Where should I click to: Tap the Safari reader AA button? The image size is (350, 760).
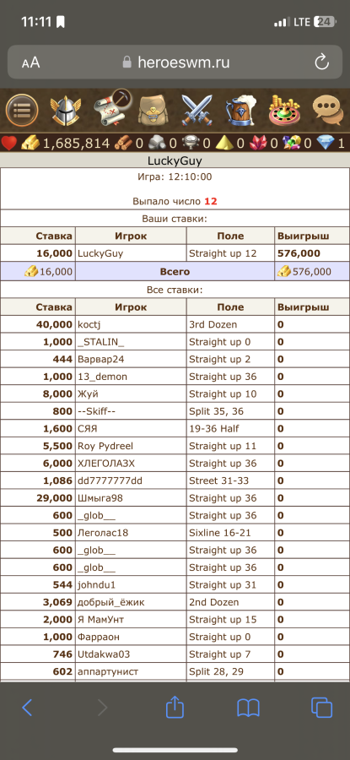30,62
